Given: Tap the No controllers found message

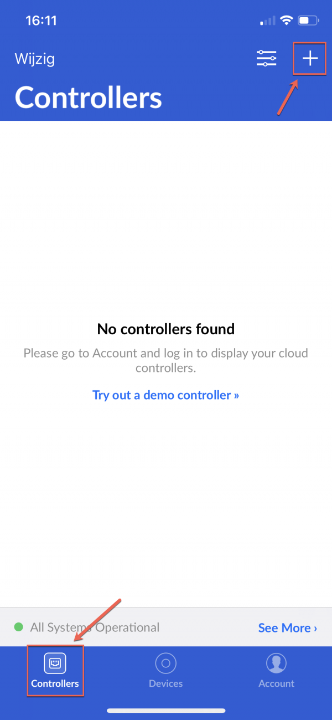Looking at the screenshot, I should coord(166,329).
